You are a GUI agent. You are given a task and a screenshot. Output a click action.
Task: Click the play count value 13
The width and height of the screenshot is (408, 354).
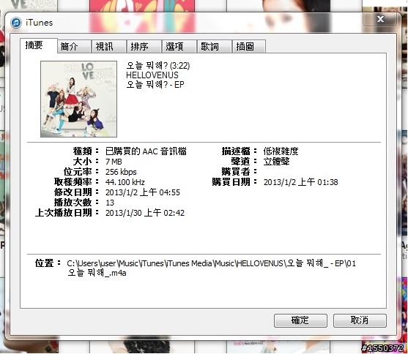[x=110, y=203]
